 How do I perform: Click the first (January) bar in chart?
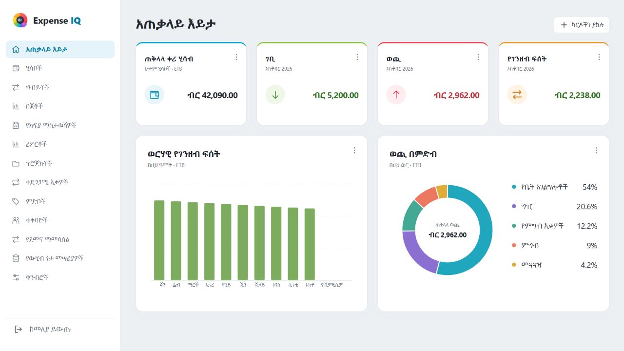pos(159,240)
